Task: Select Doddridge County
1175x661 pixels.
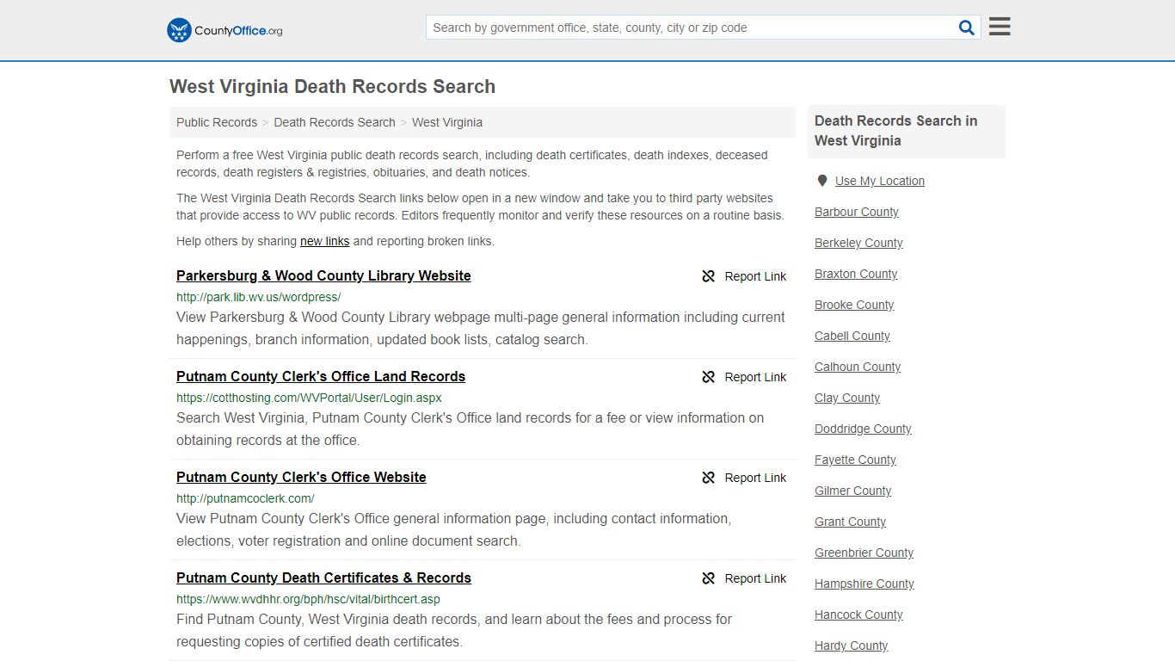Action: [x=863, y=429]
